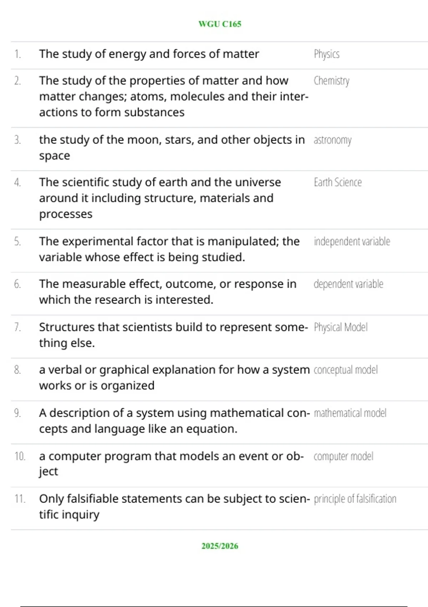Viewport: 428px width, 607px height.
Task: Click definition about moon, stars, and space
Action: tap(172, 147)
